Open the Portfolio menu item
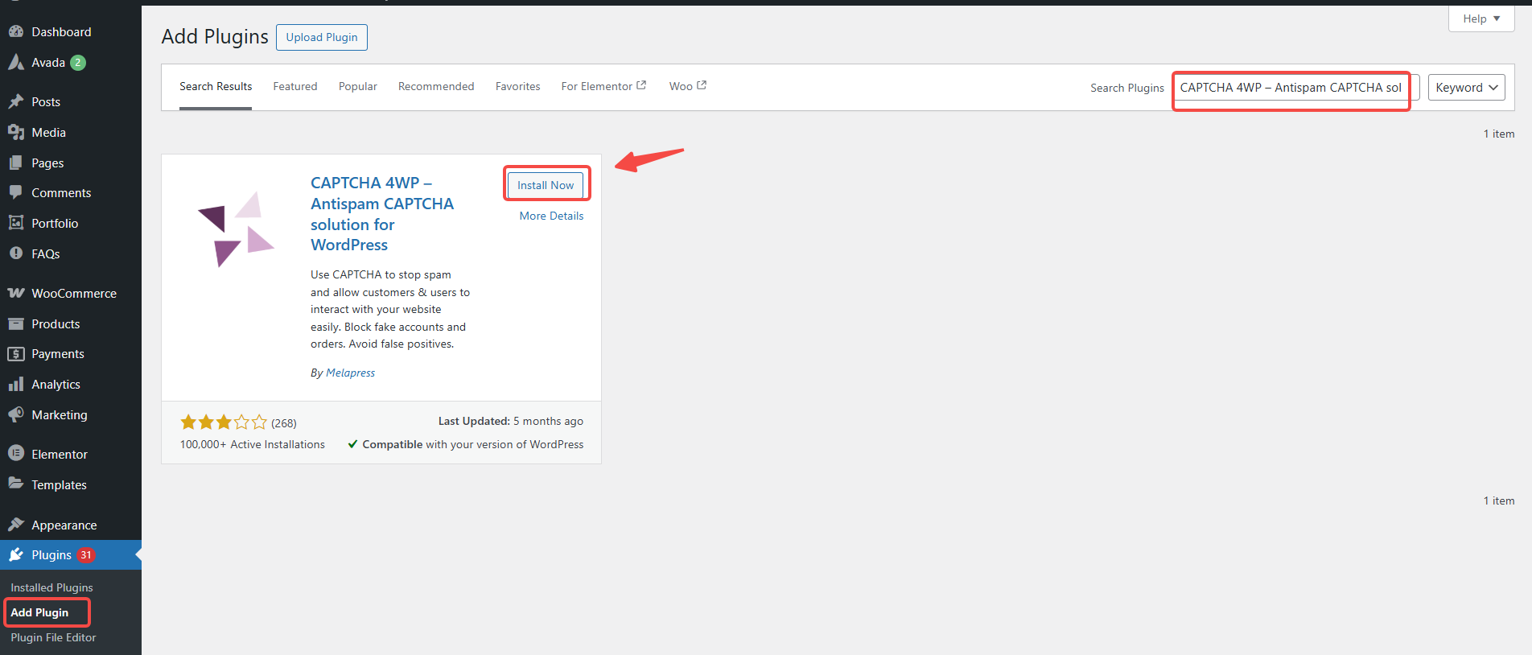1532x655 pixels. (x=71, y=223)
